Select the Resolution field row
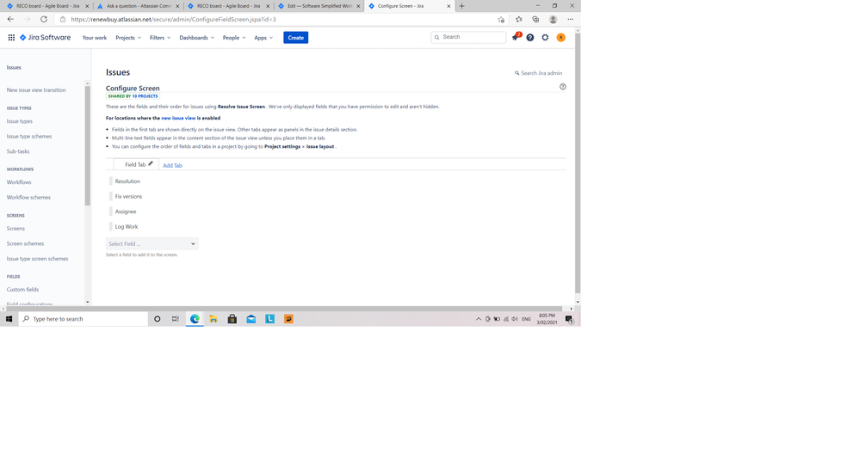The image size is (860, 454). [127, 181]
